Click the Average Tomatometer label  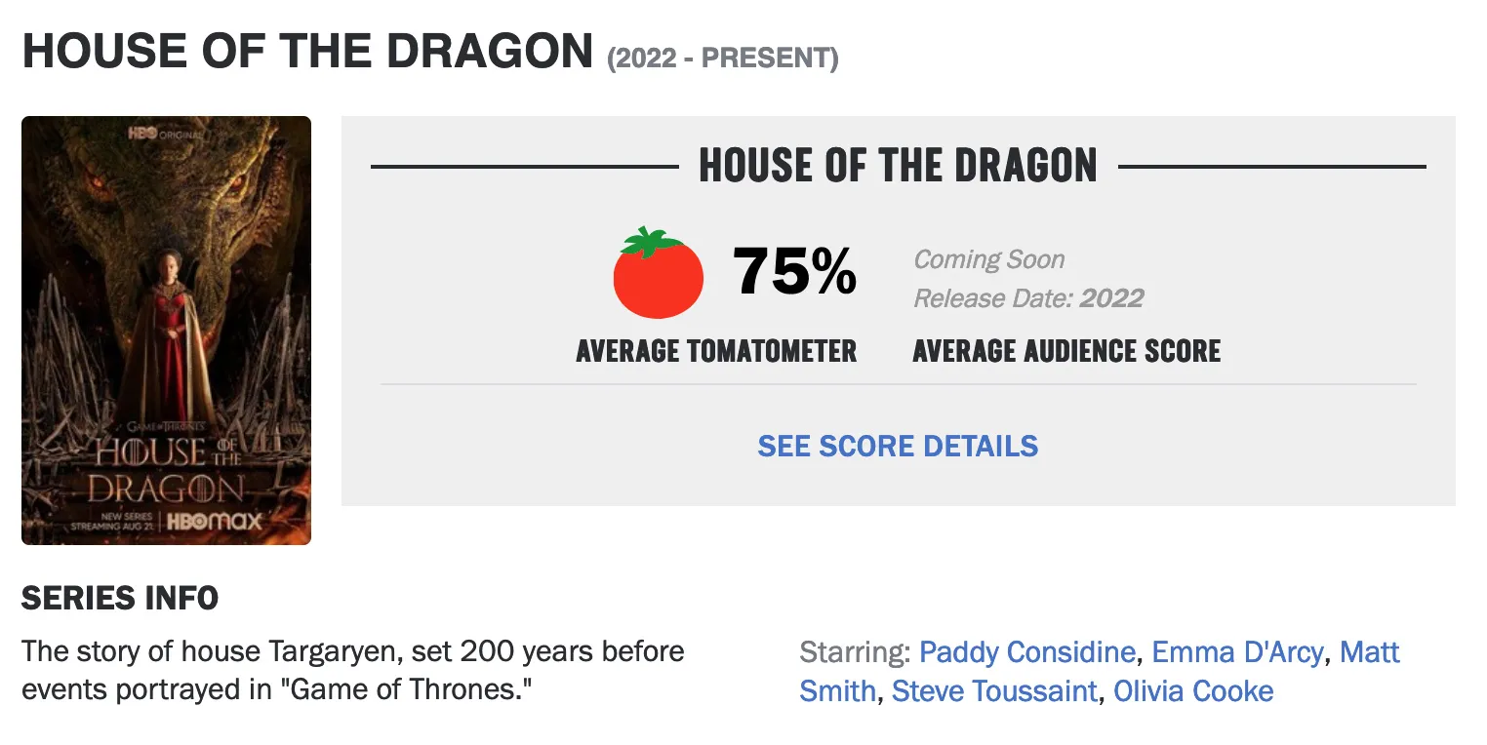(x=716, y=351)
